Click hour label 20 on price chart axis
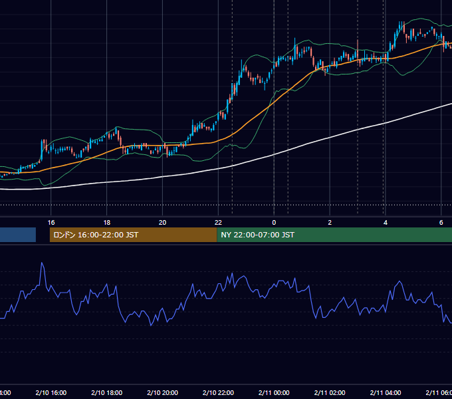 click(x=163, y=222)
